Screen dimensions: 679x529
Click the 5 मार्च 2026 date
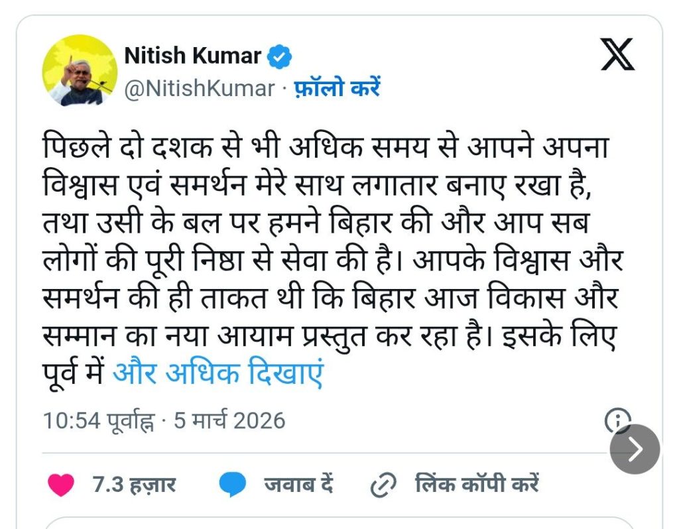(x=229, y=420)
